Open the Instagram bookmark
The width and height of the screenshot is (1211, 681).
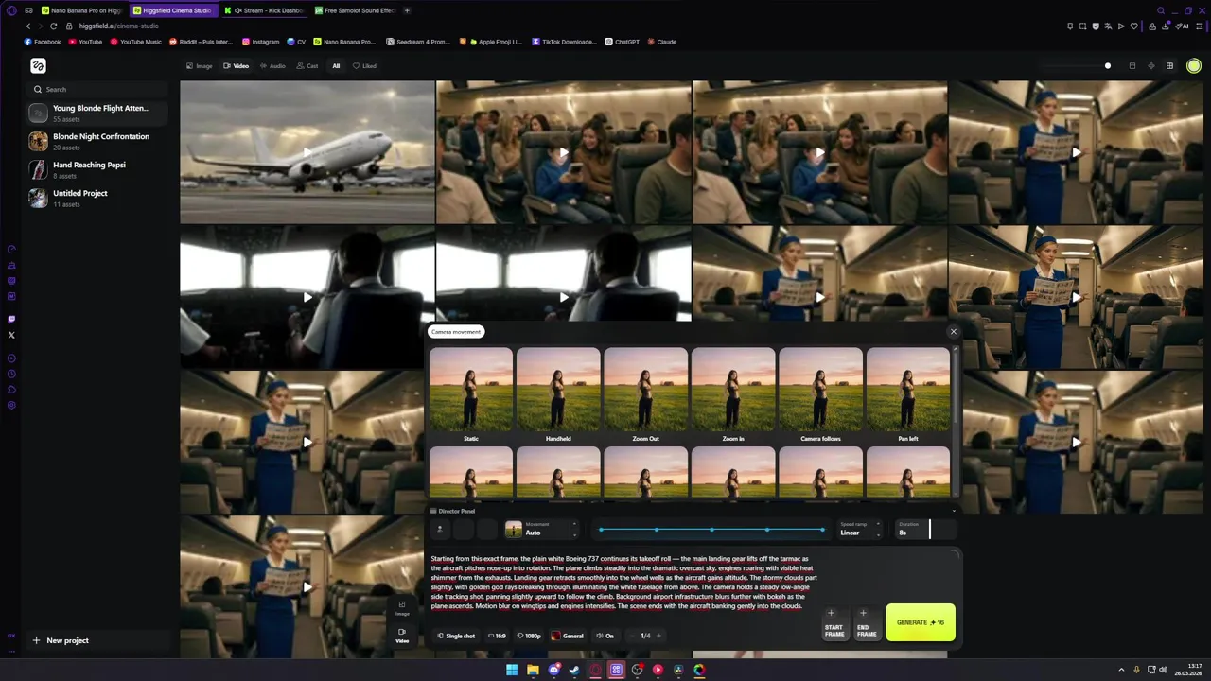[x=261, y=42]
